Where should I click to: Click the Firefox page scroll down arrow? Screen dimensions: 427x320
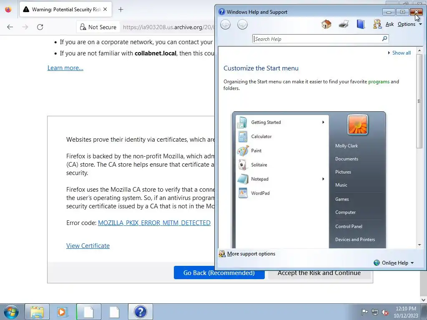coord(424,300)
